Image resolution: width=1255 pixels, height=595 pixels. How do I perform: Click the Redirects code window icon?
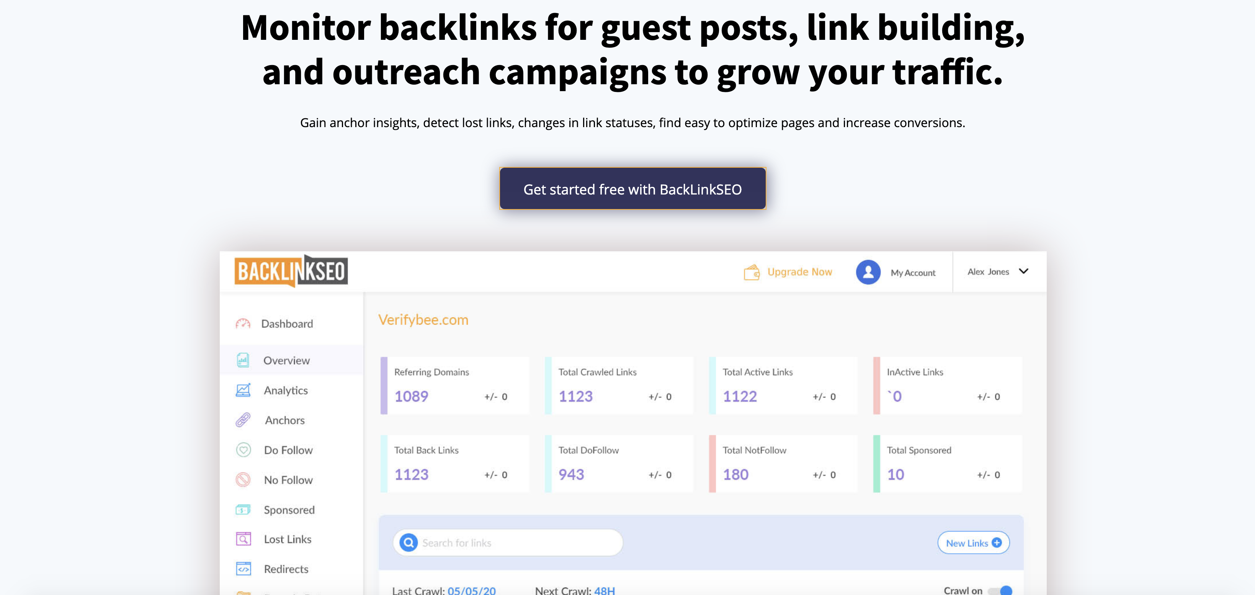(x=243, y=569)
